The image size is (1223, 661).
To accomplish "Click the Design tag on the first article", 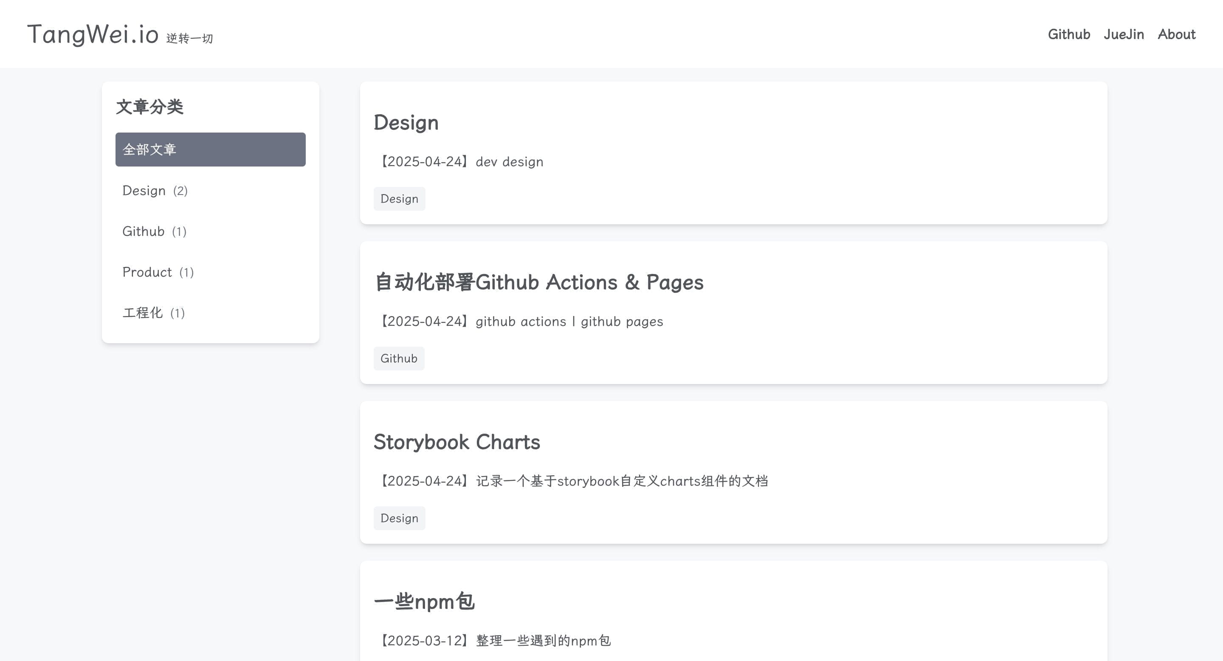I will click(399, 198).
